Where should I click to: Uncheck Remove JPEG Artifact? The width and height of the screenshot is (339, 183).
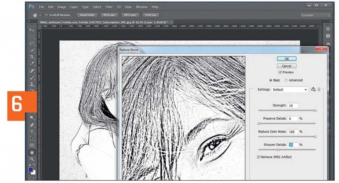[x=259, y=157]
